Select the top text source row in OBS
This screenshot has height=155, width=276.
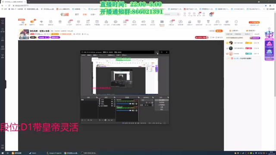click(107, 100)
